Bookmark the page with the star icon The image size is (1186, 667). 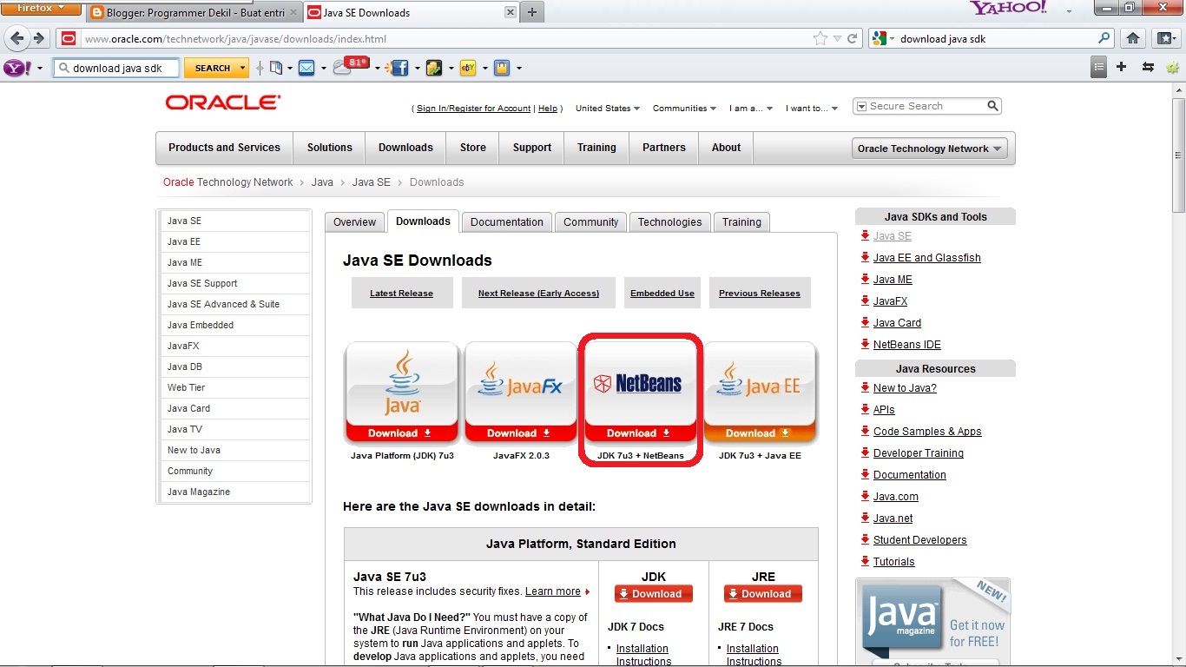click(x=820, y=38)
